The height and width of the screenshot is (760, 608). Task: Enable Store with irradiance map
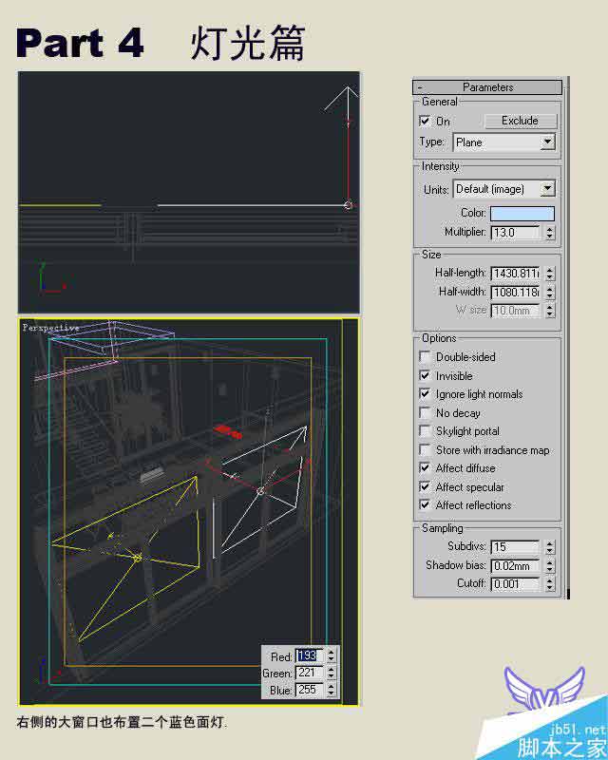pyautogui.click(x=425, y=449)
